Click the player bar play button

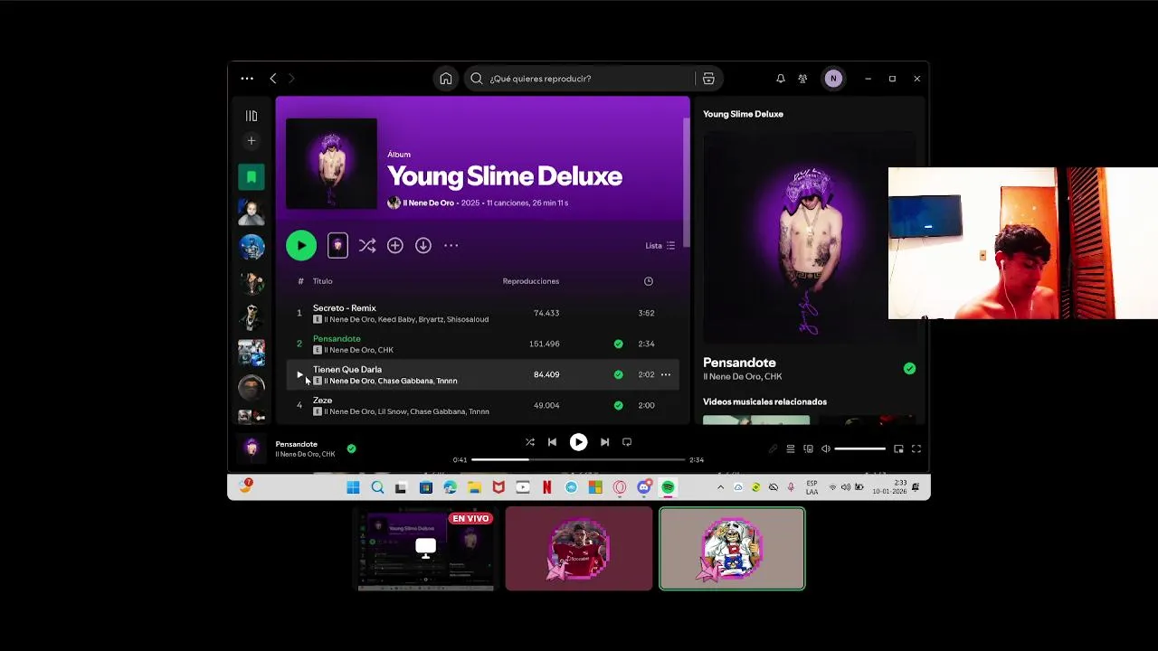point(578,442)
